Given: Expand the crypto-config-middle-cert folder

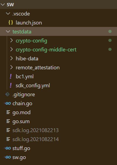Looking at the screenshot, I should coord(11,49).
